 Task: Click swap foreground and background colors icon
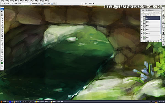pos(3,61)
